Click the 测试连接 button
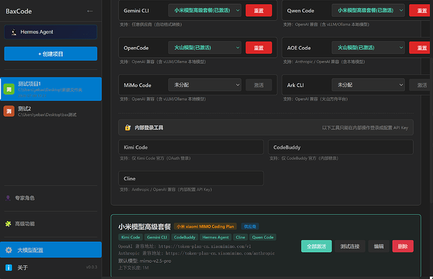This screenshot has height=279, width=433. click(x=350, y=246)
